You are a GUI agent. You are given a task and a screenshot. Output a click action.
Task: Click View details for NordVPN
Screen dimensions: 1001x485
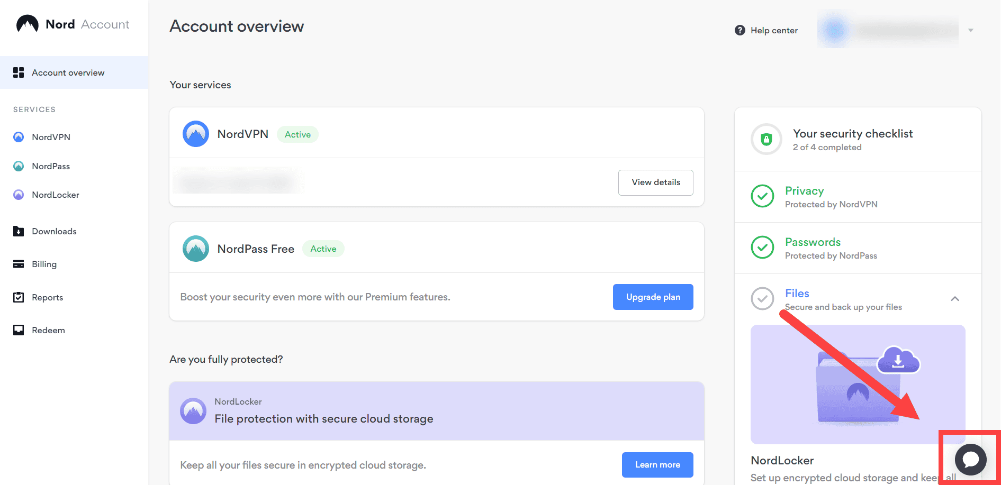(656, 182)
